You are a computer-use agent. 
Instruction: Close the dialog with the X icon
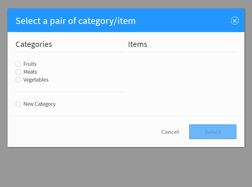(x=235, y=21)
